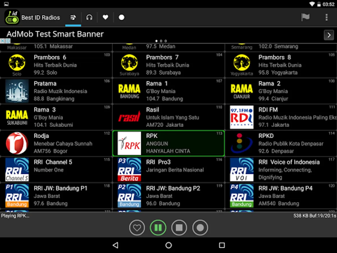Tap the Best ID Radios title
This screenshot has height=253, width=337.
41,18
